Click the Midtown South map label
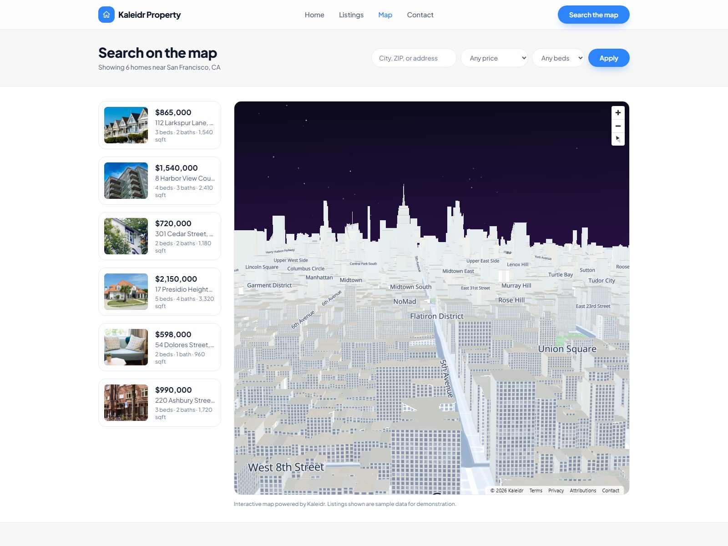 point(410,287)
